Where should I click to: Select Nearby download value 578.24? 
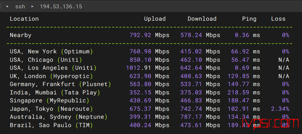(191, 35)
